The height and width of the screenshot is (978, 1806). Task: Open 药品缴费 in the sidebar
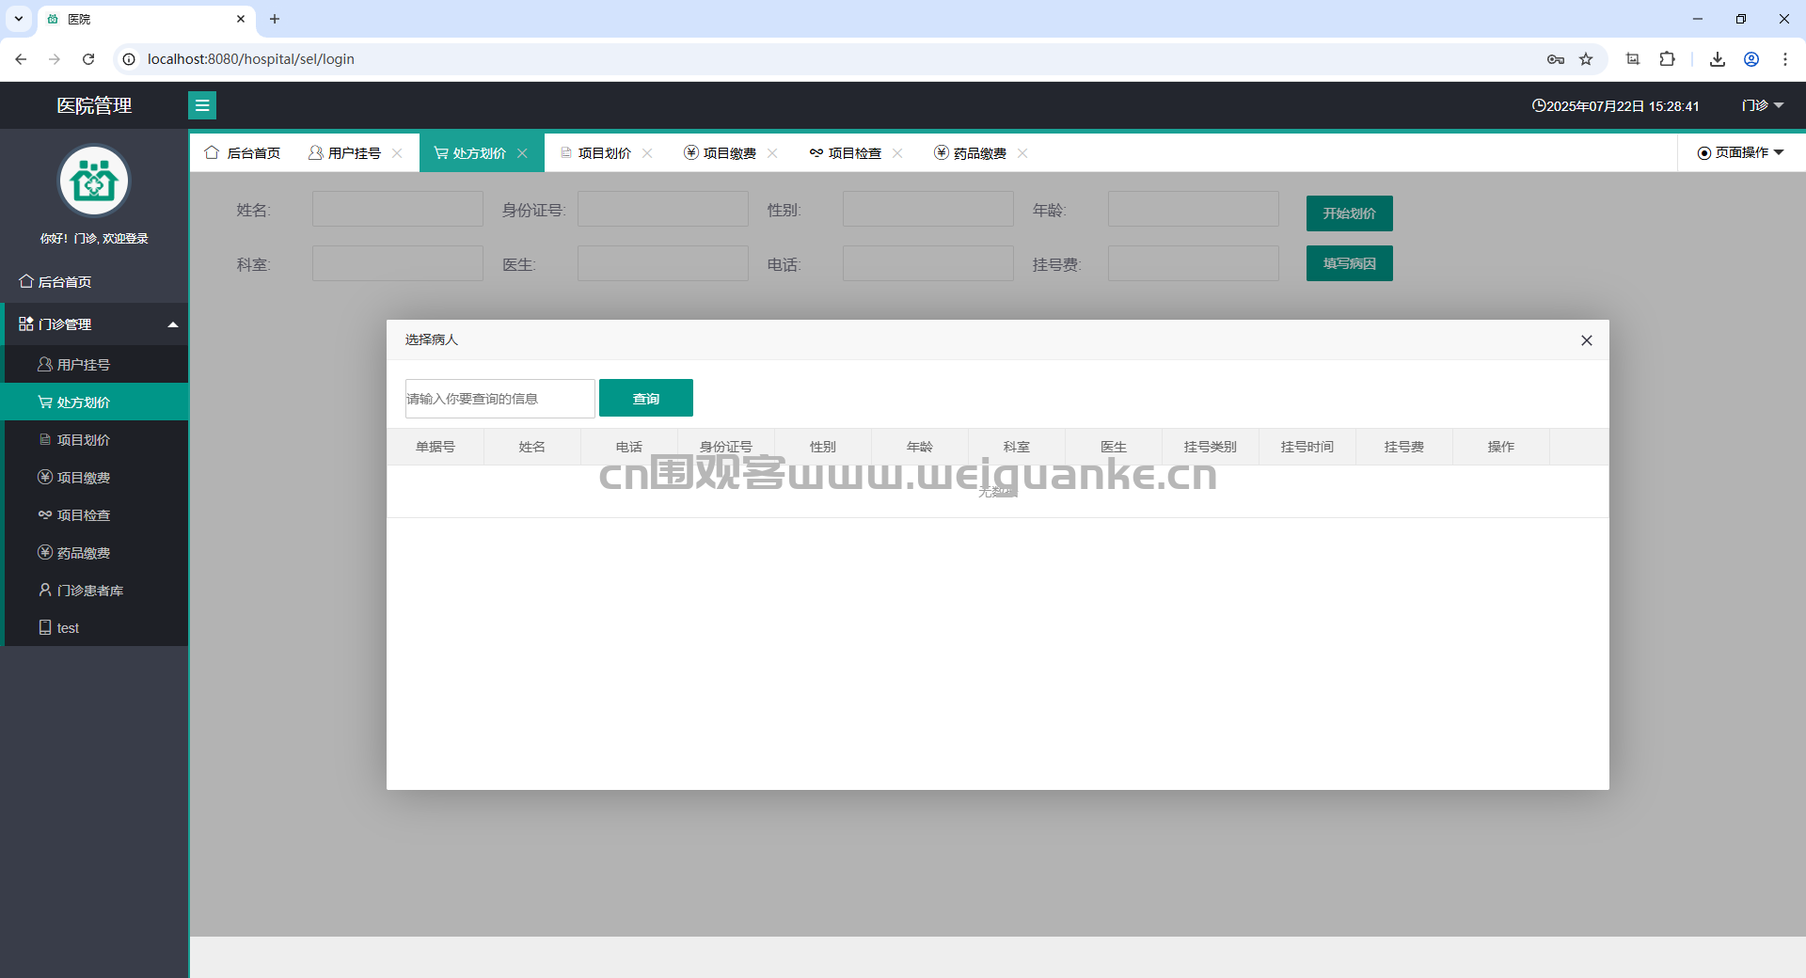click(94, 553)
